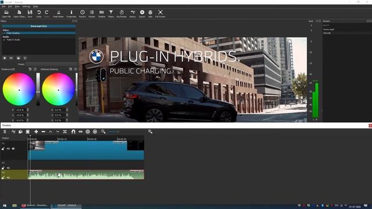Click the Shadows color wheel
372x209 pixels.
point(19,89)
